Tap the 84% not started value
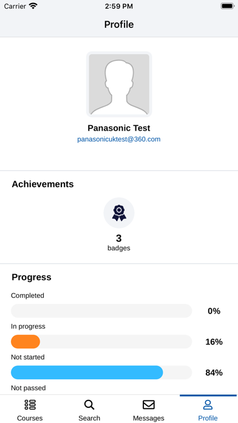 (x=214, y=373)
